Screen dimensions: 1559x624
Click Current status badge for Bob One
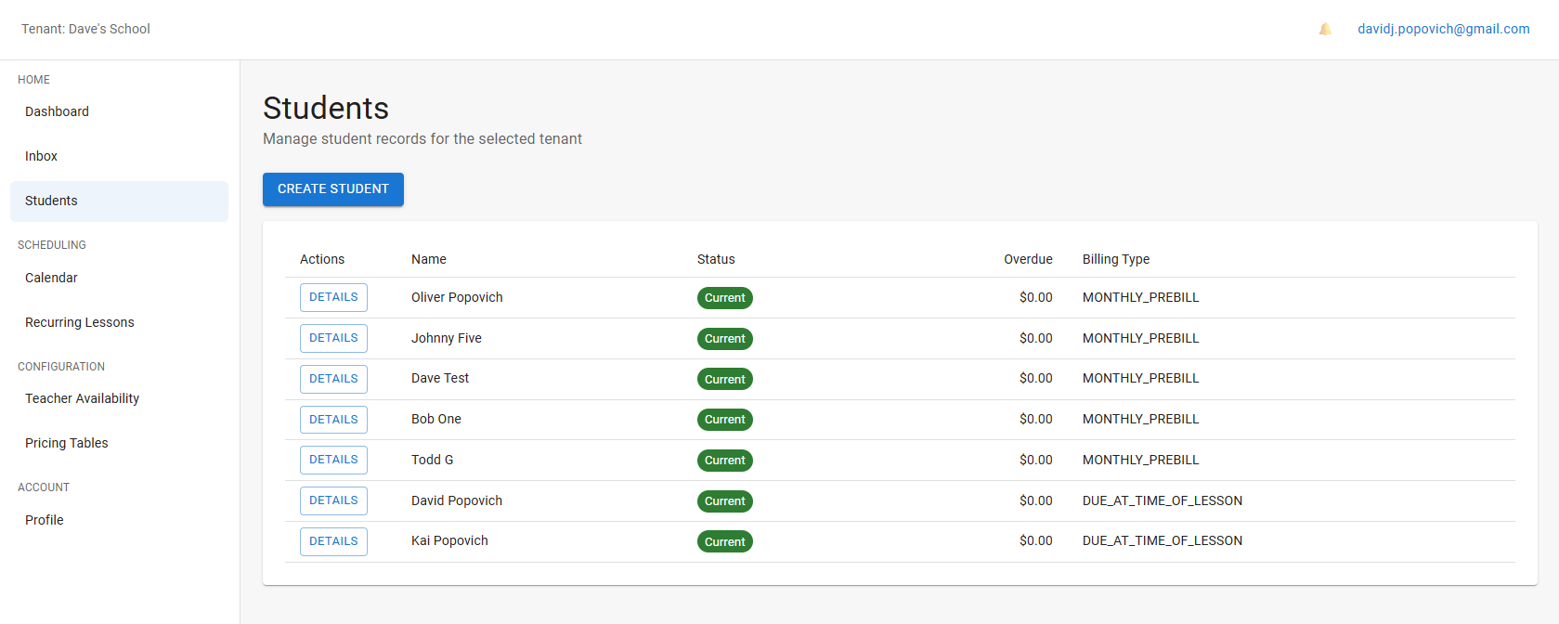[x=725, y=420]
